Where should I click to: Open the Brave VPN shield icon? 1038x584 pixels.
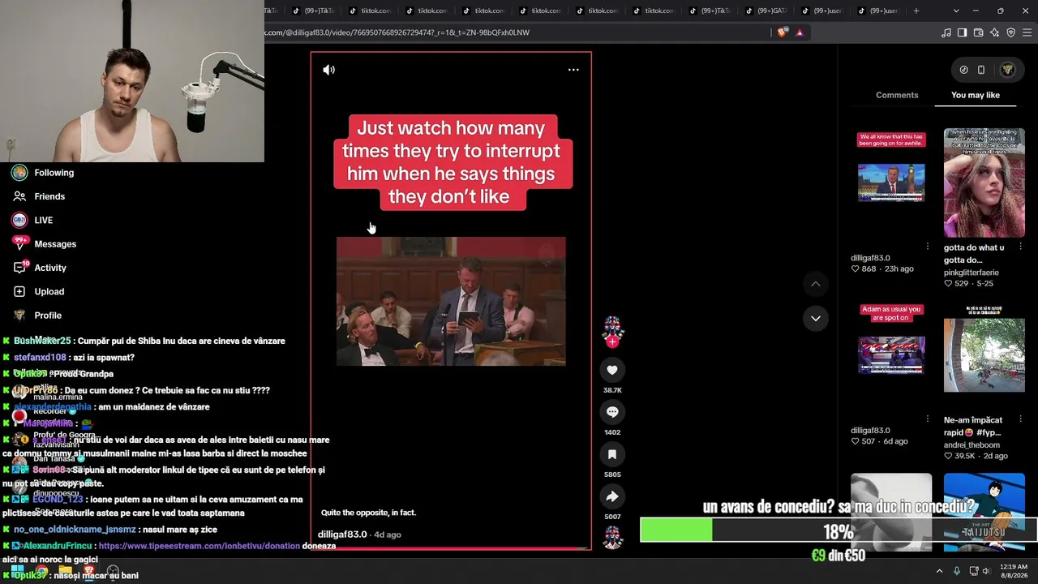[x=1011, y=32]
